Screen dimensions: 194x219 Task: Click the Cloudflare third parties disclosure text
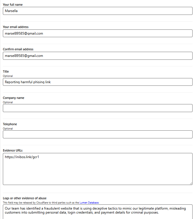point(41,203)
